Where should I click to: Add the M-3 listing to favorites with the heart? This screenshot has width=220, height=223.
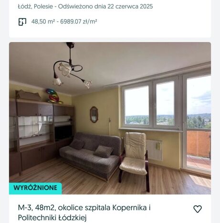tap(198, 209)
